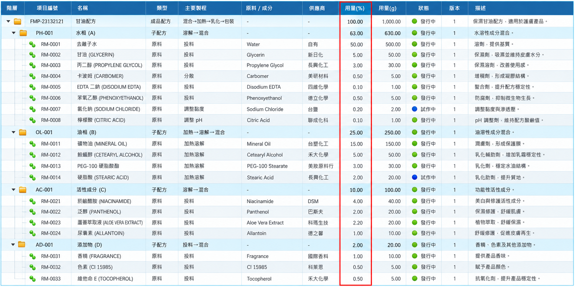The width and height of the screenshot is (575, 287).
Task: Click the material icon of RM-0007
Action: (32, 109)
